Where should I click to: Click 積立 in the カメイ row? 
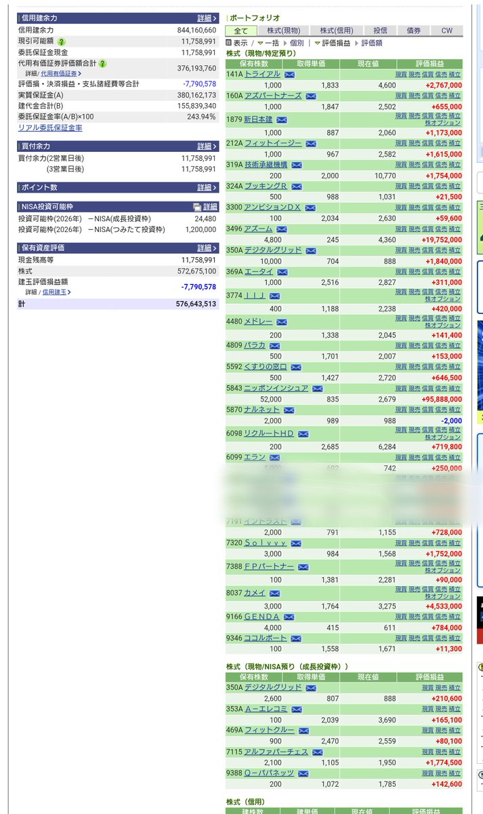coord(455,590)
